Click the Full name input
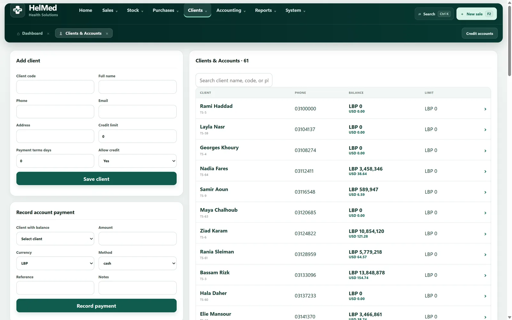Image resolution: width=512 pixels, height=320 pixels. coord(137,87)
